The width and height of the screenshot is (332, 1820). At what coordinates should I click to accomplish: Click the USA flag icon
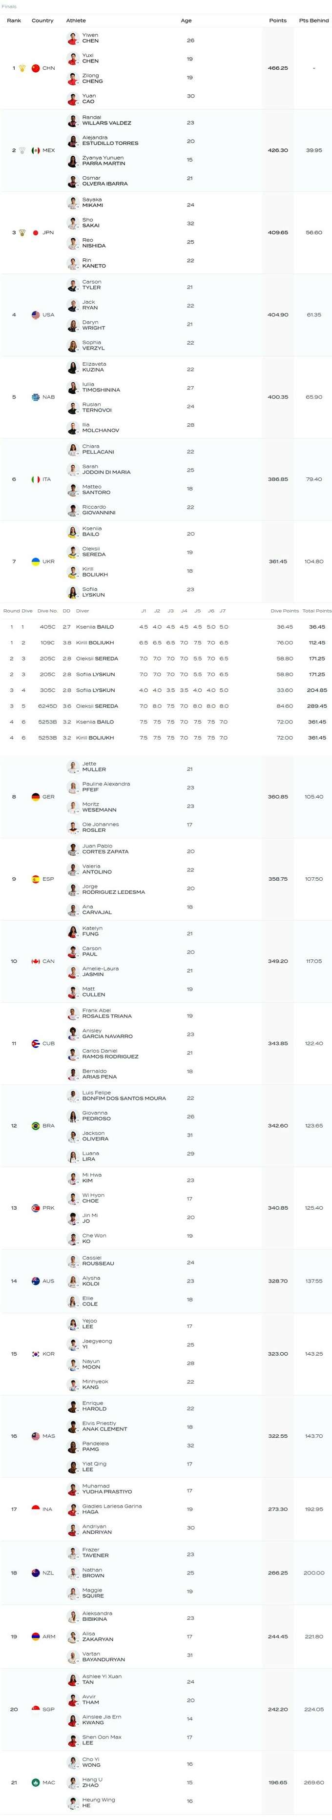coord(35,315)
